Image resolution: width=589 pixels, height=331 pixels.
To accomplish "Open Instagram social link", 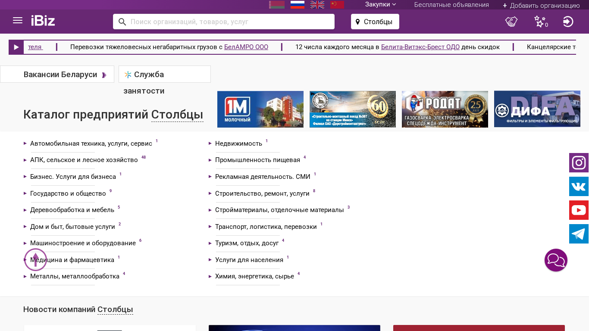I will (x=579, y=163).
